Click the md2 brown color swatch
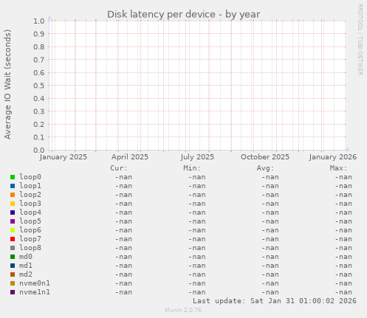 [x=13, y=274]
